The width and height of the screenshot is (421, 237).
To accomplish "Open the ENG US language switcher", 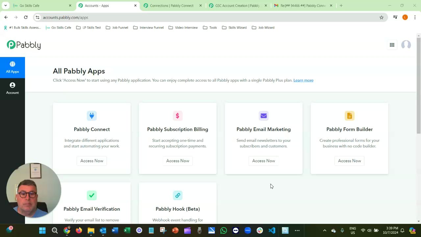I will [353, 231].
